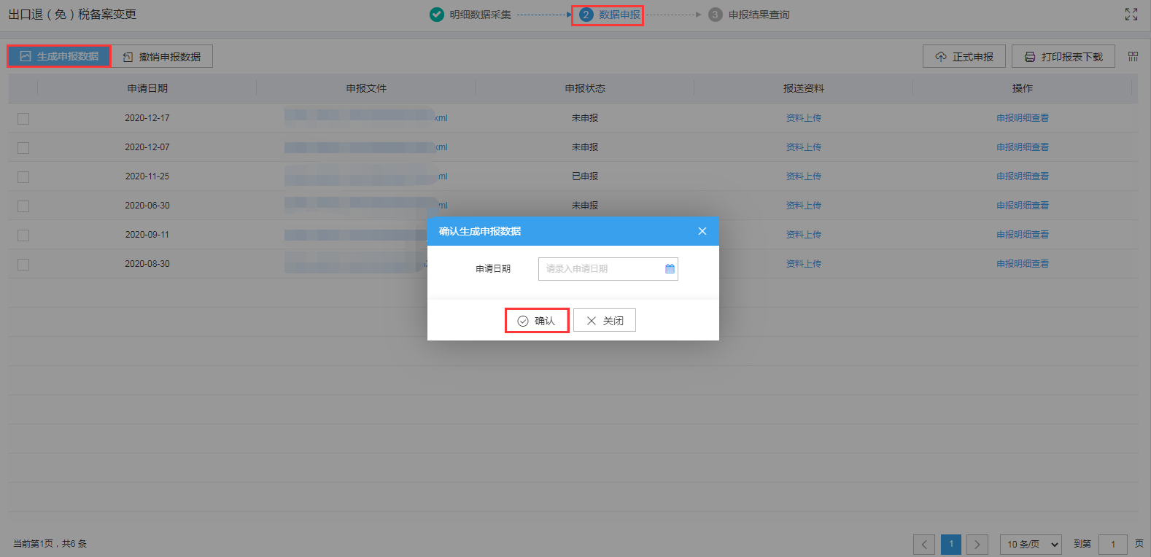Image resolution: width=1151 pixels, height=557 pixels.
Task: Confirm with the 确认 button
Action: 537,321
